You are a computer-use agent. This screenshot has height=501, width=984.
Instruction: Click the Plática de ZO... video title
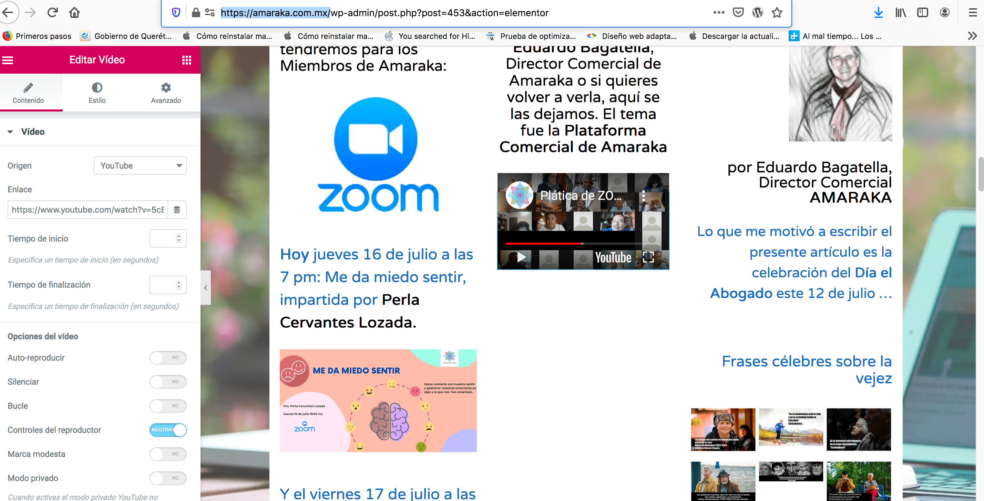pos(581,196)
